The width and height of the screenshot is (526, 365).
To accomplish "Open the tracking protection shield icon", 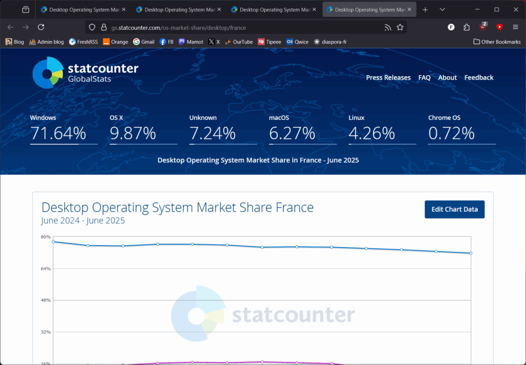I will (92, 27).
